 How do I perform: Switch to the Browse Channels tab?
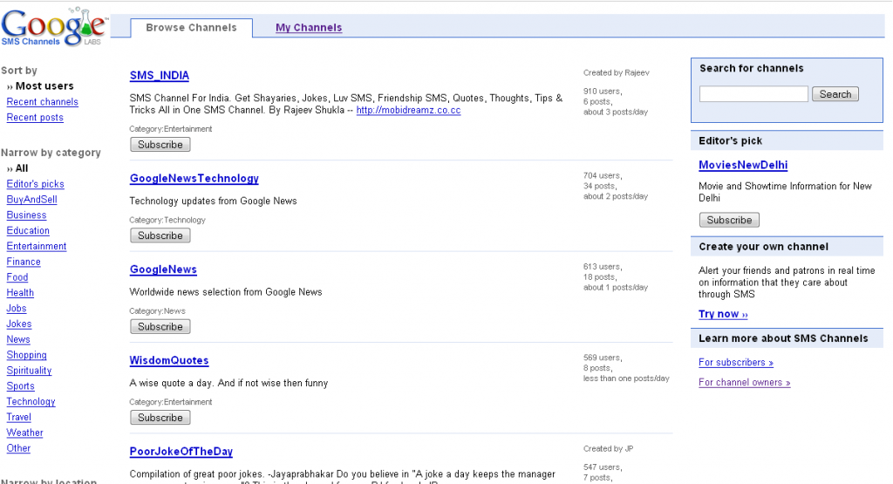(x=191, y=27)
